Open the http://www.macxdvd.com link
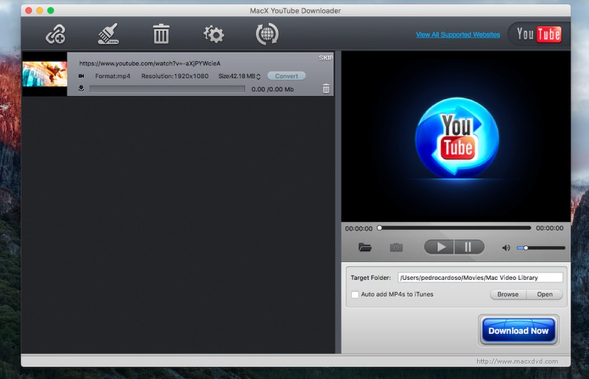The height and width of the screenshot is (379, 589). [x=517, y=362]
